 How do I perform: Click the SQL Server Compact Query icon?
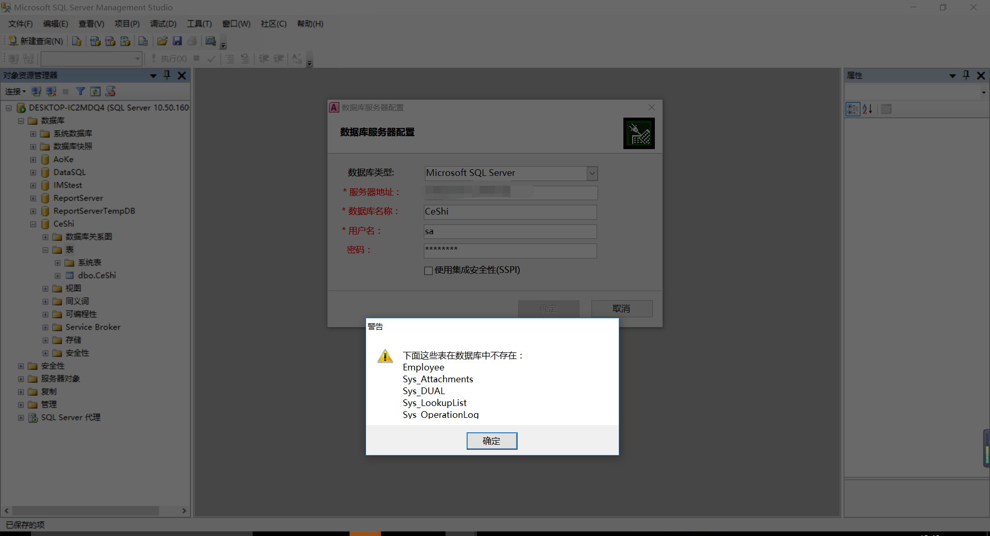143,41
